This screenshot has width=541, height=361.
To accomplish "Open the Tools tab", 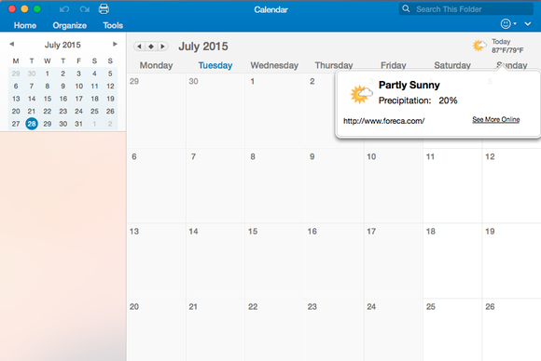I will tap(113, 25).
